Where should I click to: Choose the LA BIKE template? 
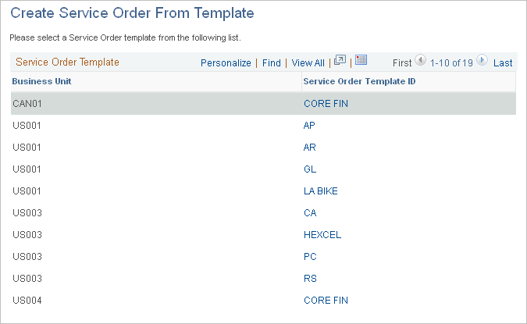click(x=321, y=191)
